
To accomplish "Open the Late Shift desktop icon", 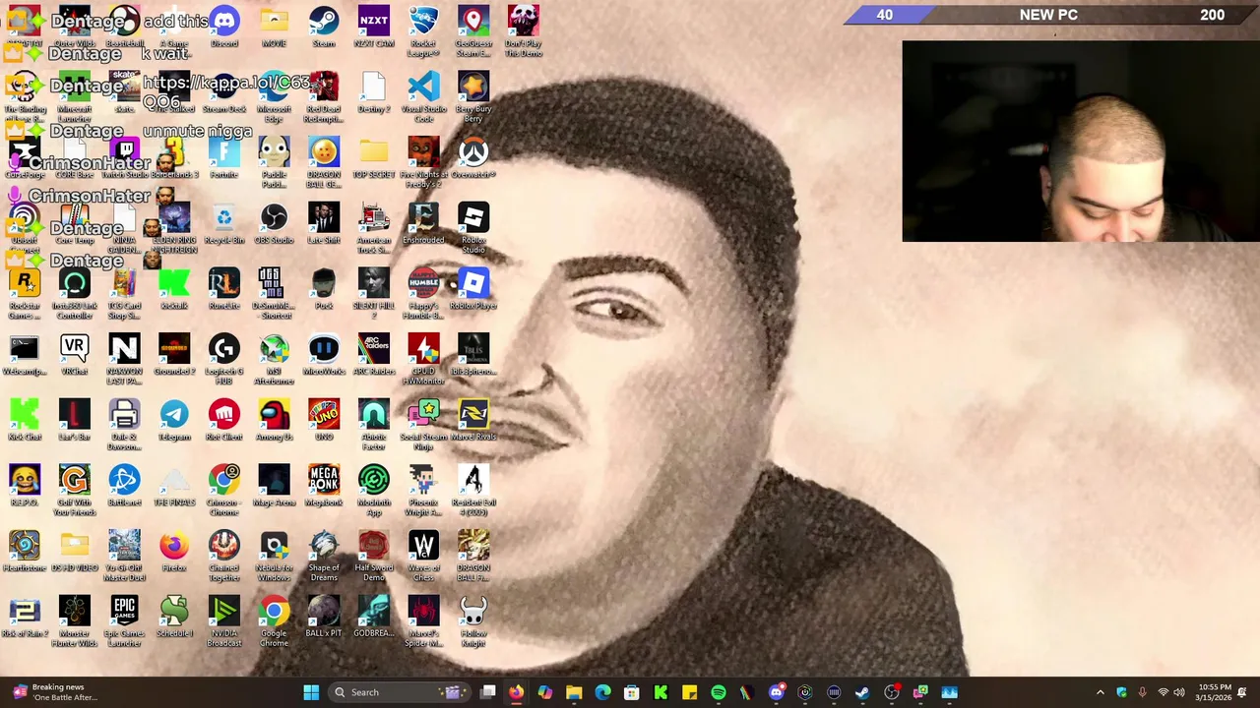I will click(324, 223).
